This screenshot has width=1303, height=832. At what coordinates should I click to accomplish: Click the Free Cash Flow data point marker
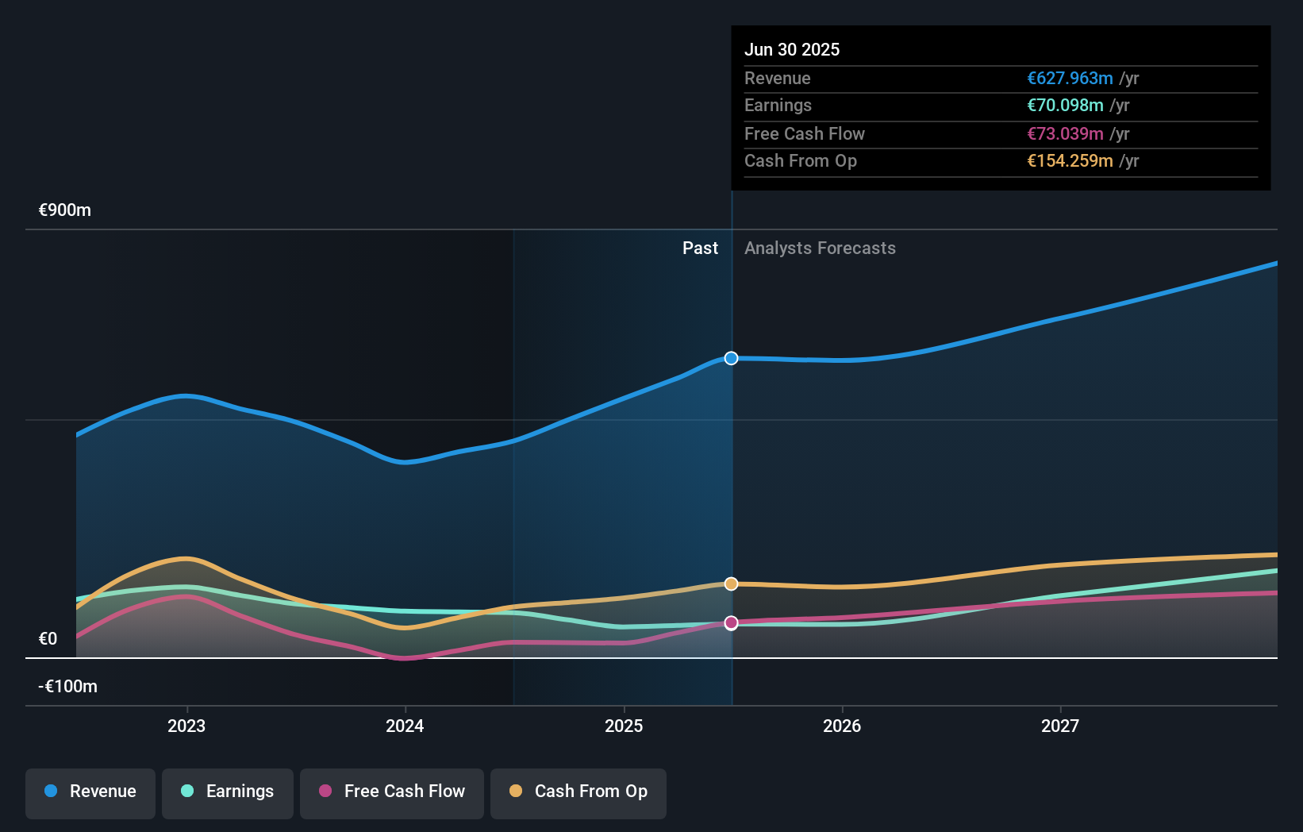click(730, 623)
